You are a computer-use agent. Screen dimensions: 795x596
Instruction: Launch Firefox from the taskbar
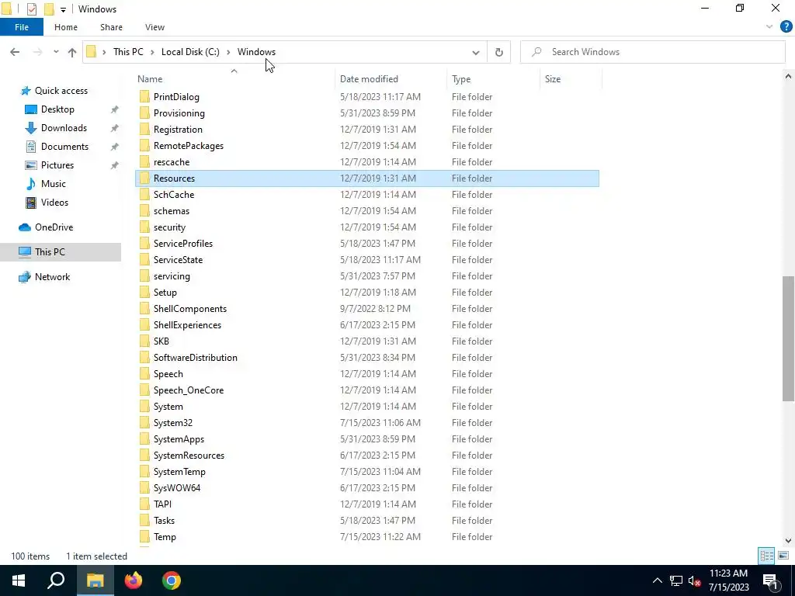click(134, 580)
